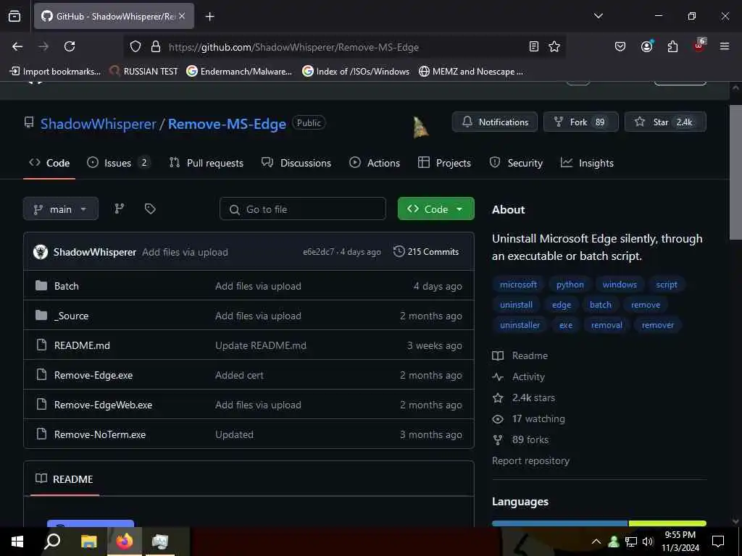Open Remove-Edge.exe file

click(93, 375)
